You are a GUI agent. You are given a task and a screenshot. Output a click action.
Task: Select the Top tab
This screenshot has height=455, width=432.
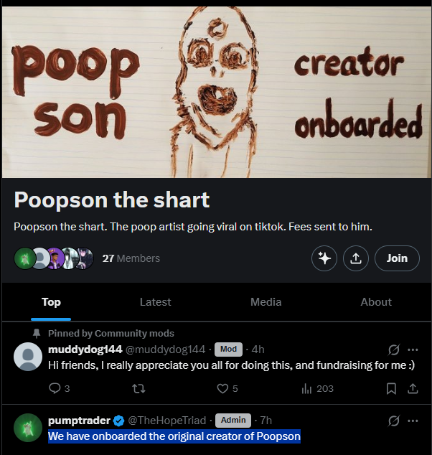tap(51, 302)
